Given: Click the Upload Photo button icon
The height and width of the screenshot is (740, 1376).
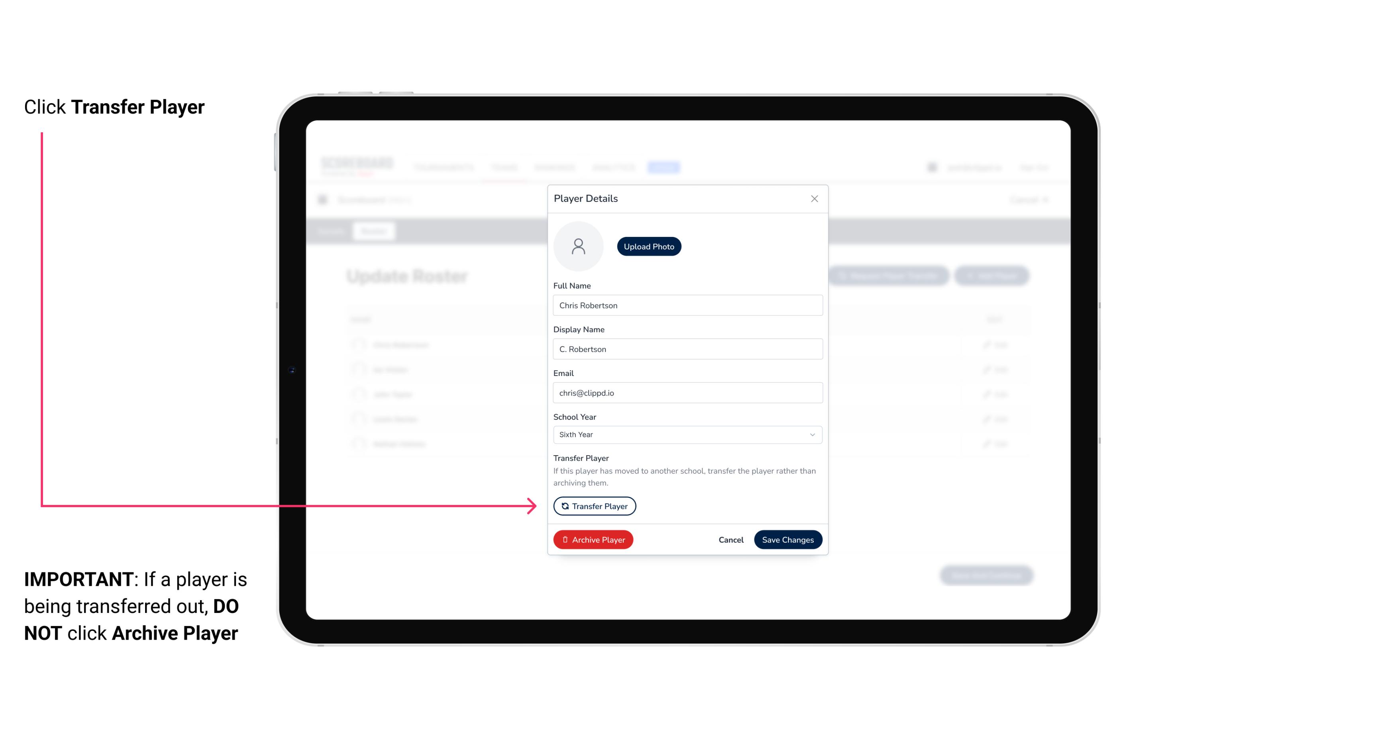Looking at the screenshot, I should [x=648, y=246].
